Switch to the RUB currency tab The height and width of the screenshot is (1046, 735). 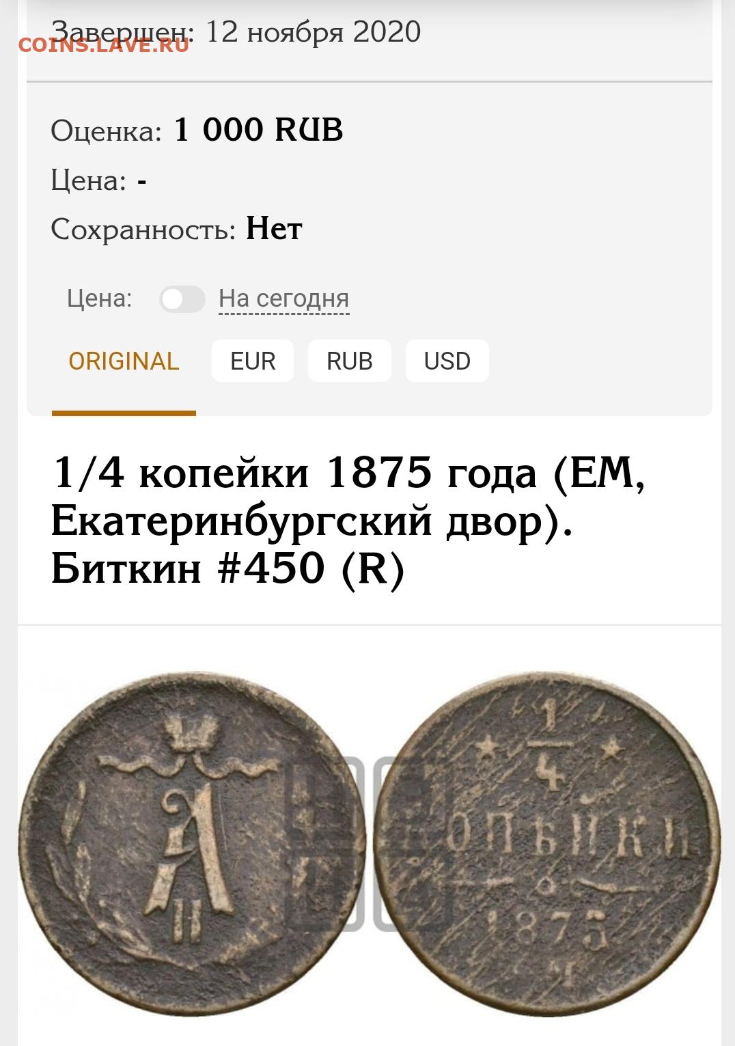pos(350,361)
